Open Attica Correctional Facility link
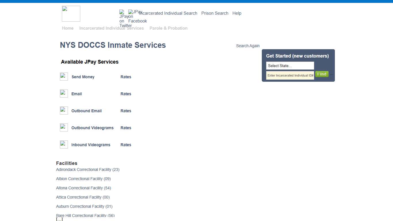Image resolution: width=393 pixels, height=221 pixels. point(83,197)
